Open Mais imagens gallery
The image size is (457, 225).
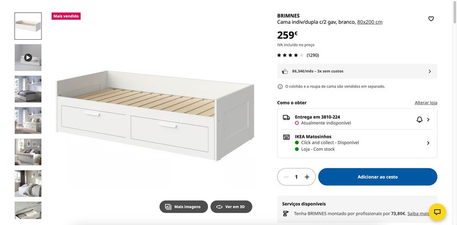183,207
